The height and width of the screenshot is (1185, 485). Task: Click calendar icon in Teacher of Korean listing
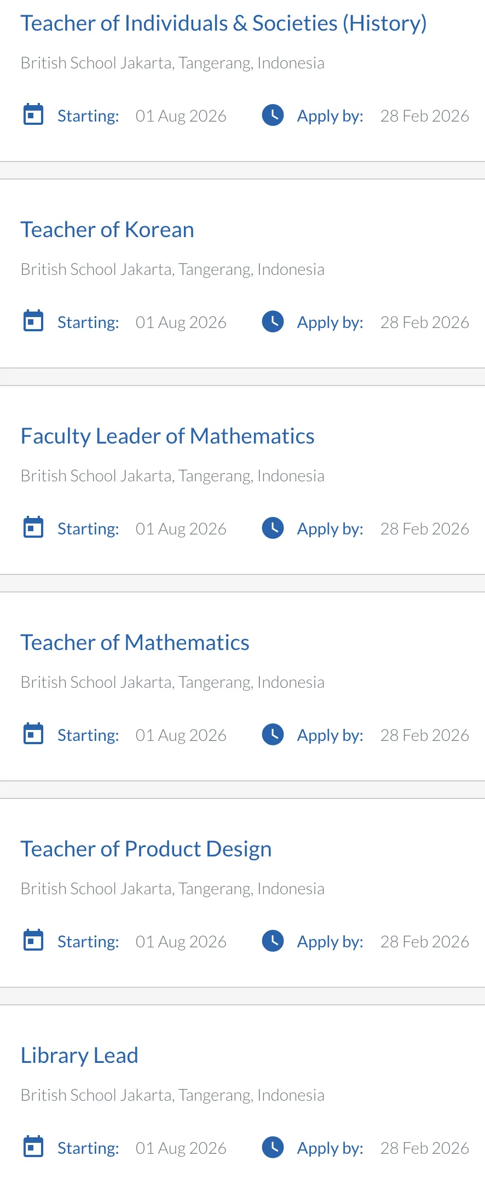click(x=33, y=321)
